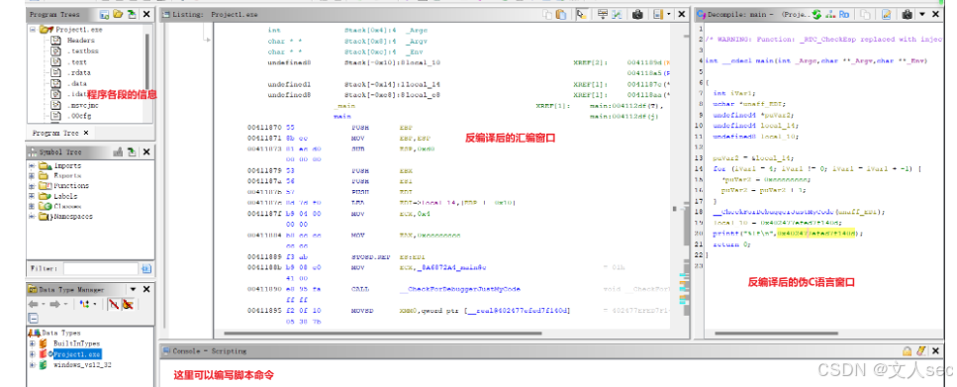Expand the BuiltInTypes tree node
This screenshot has height=387, width=957.
coord(32,343)
